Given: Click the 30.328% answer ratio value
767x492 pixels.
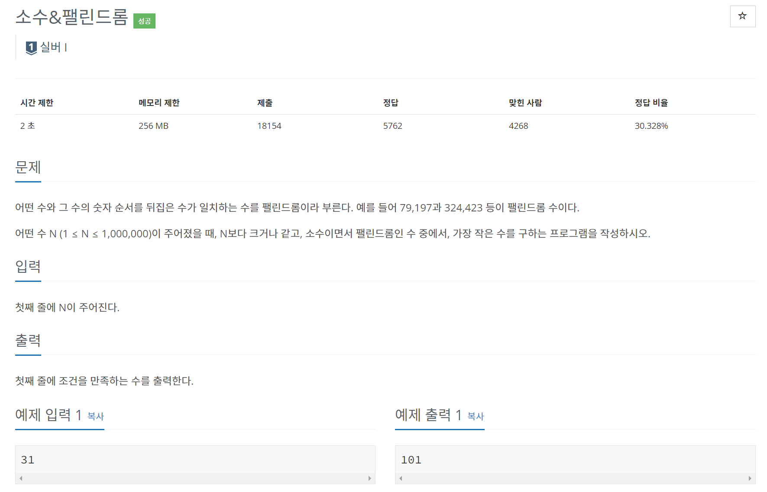Looking at the screenshot, I should pos(651,126).
